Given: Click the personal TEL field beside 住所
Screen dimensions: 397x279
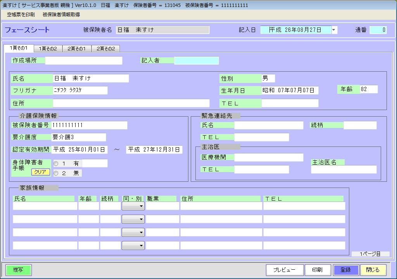Looking at the screenshot, I should click(x=290, y=103).
